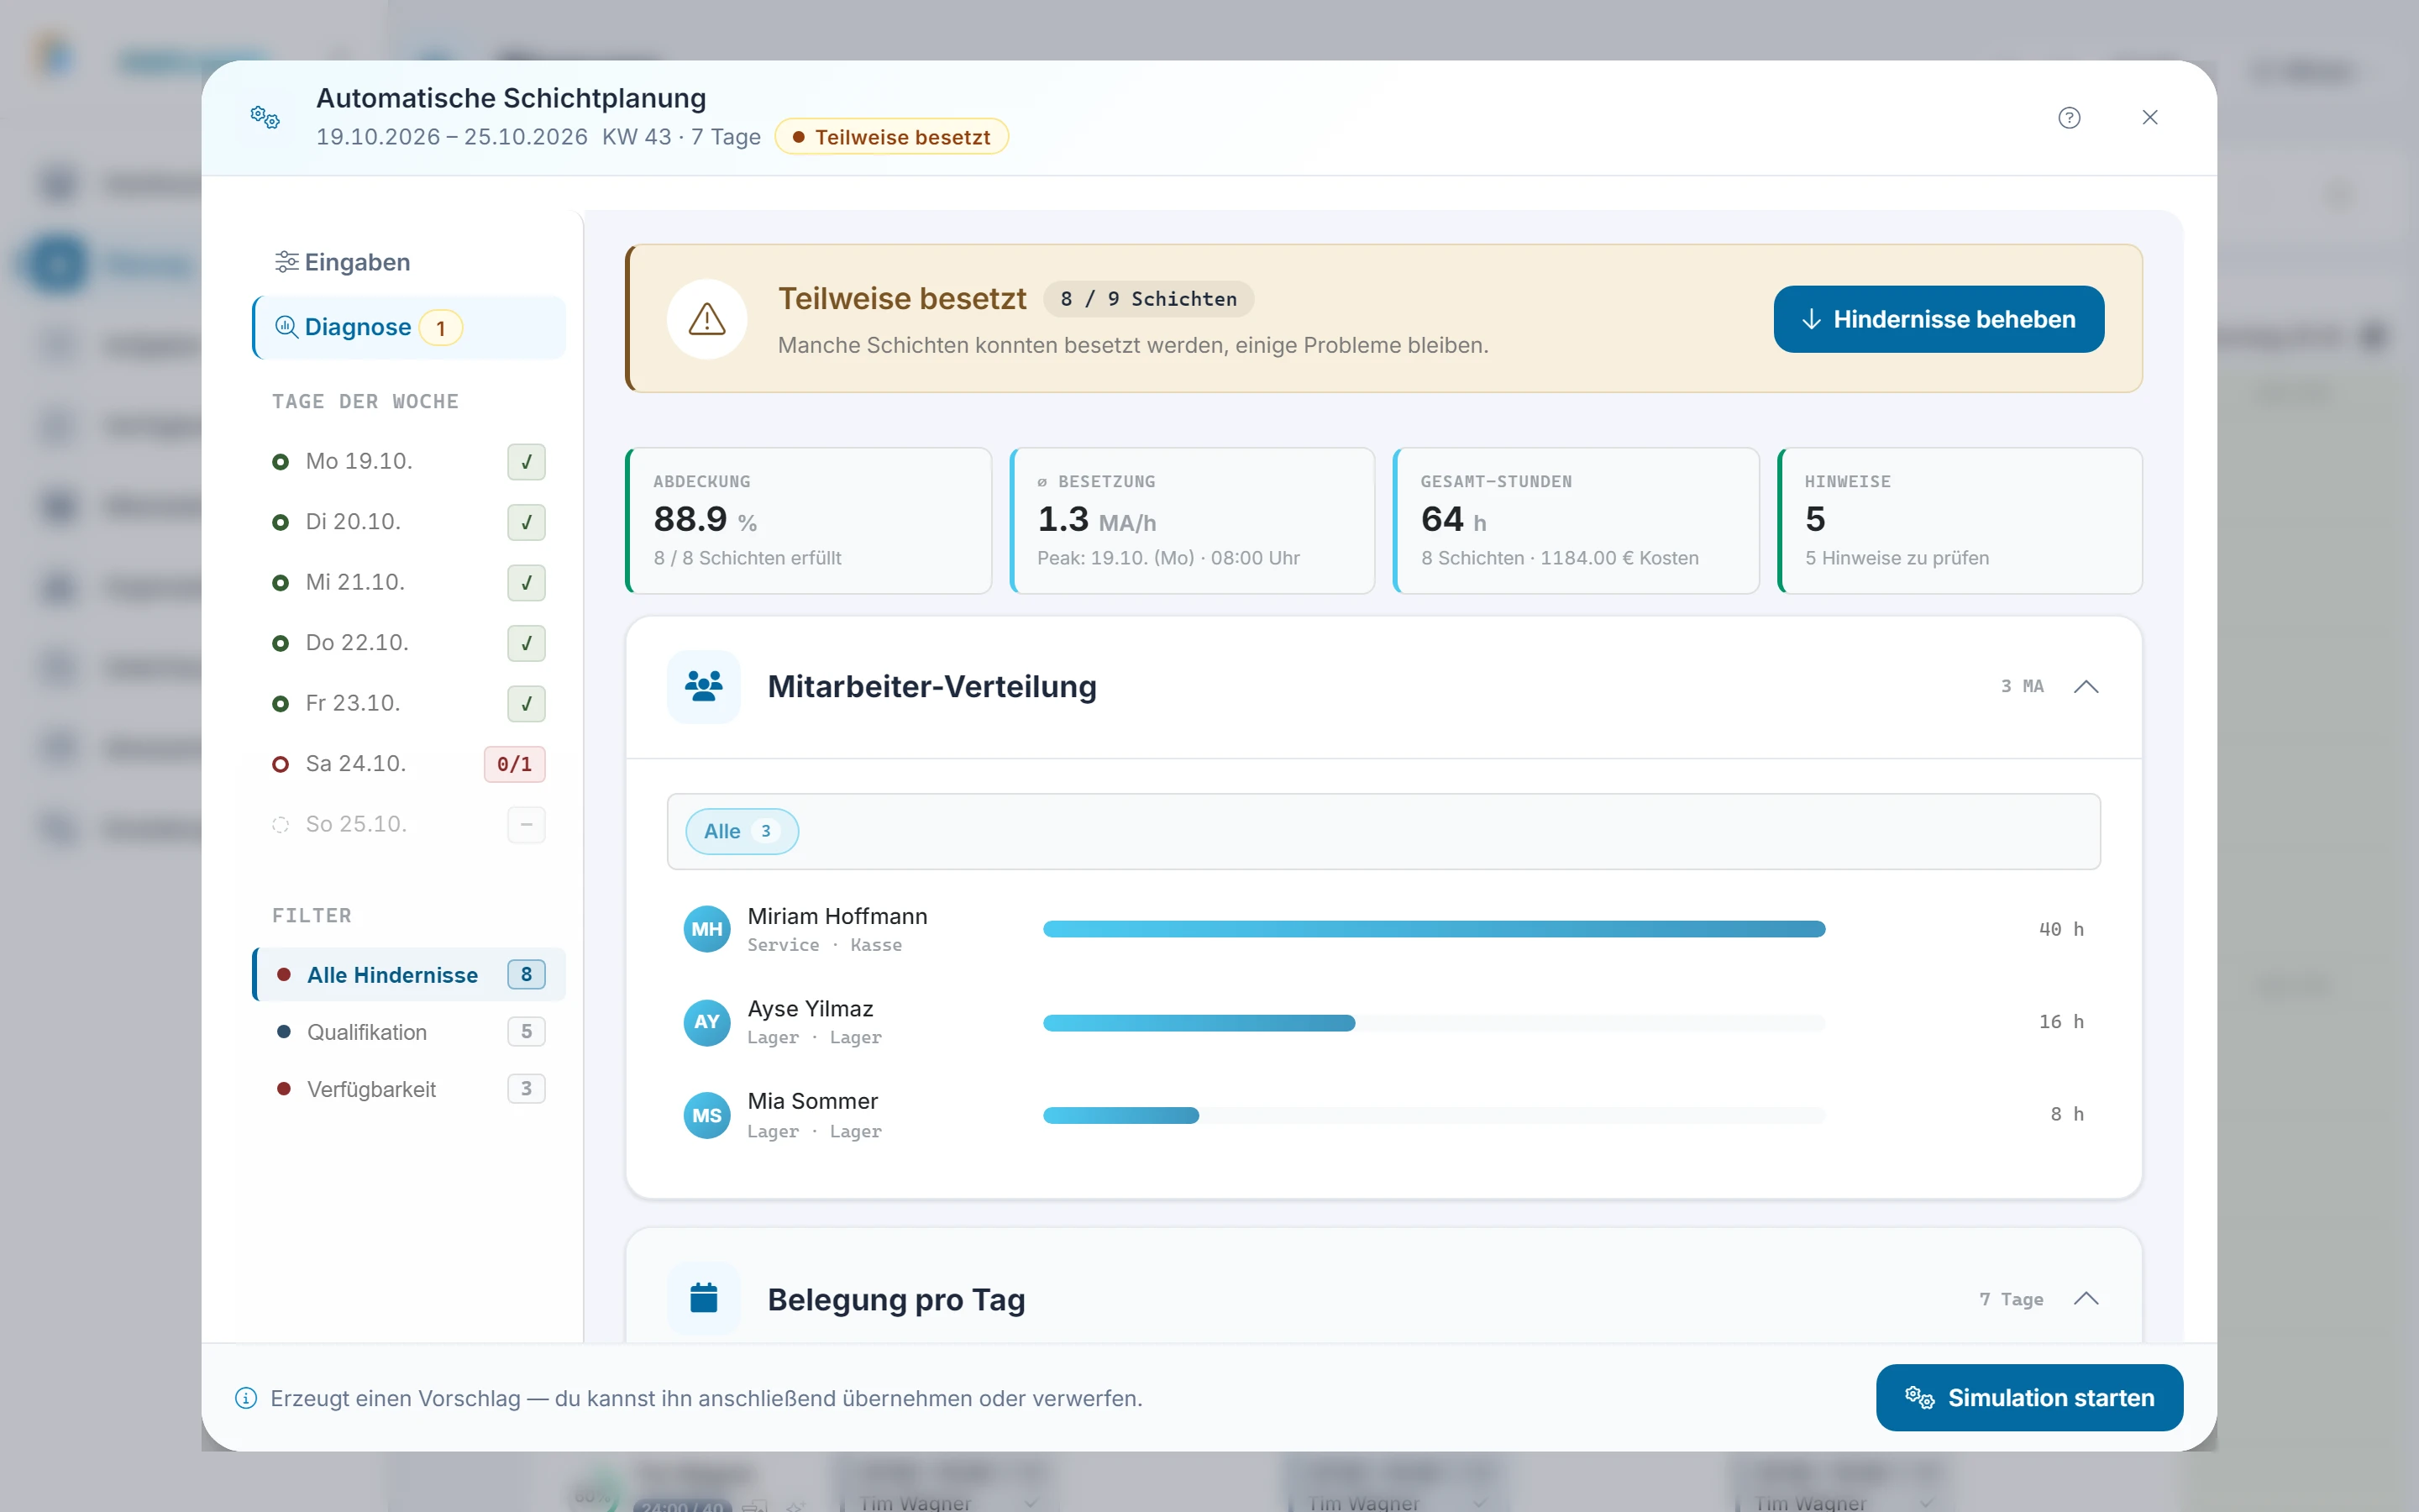Click the info icon in the footer
This screenshot has width=2419, height=1512.
coord(246,1398)
